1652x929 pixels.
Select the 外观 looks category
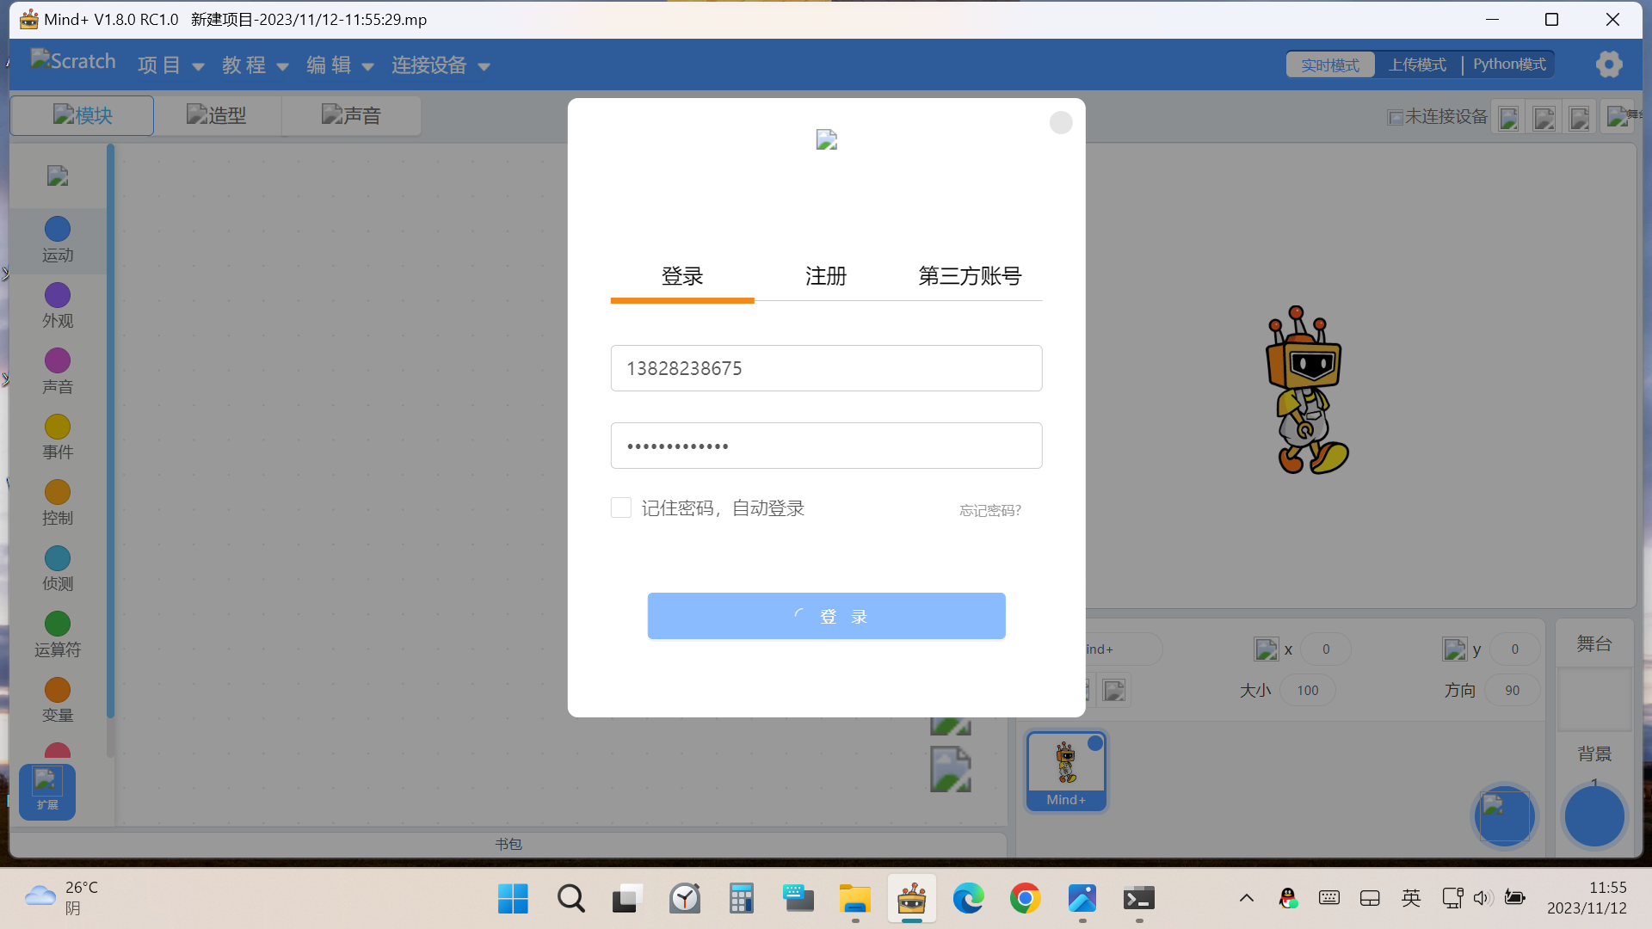coord(58,306)
